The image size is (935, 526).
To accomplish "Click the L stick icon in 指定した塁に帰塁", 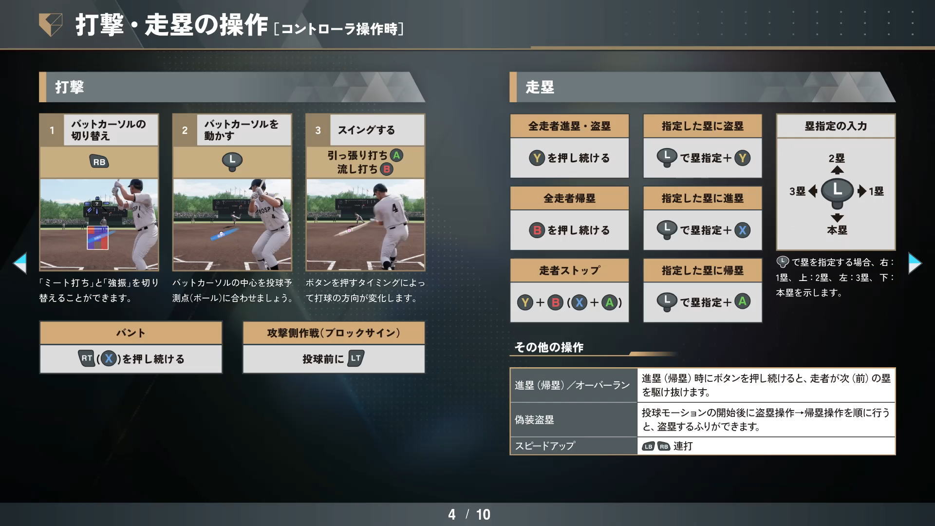I will (667, 302).
